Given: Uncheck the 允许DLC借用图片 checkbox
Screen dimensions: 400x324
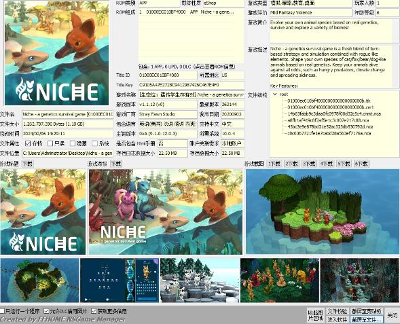Looking at the screenshot, I should pyautogui.click(x=46, y=311).
